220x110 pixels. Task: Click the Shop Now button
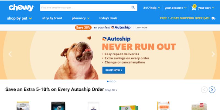point(114,70)
